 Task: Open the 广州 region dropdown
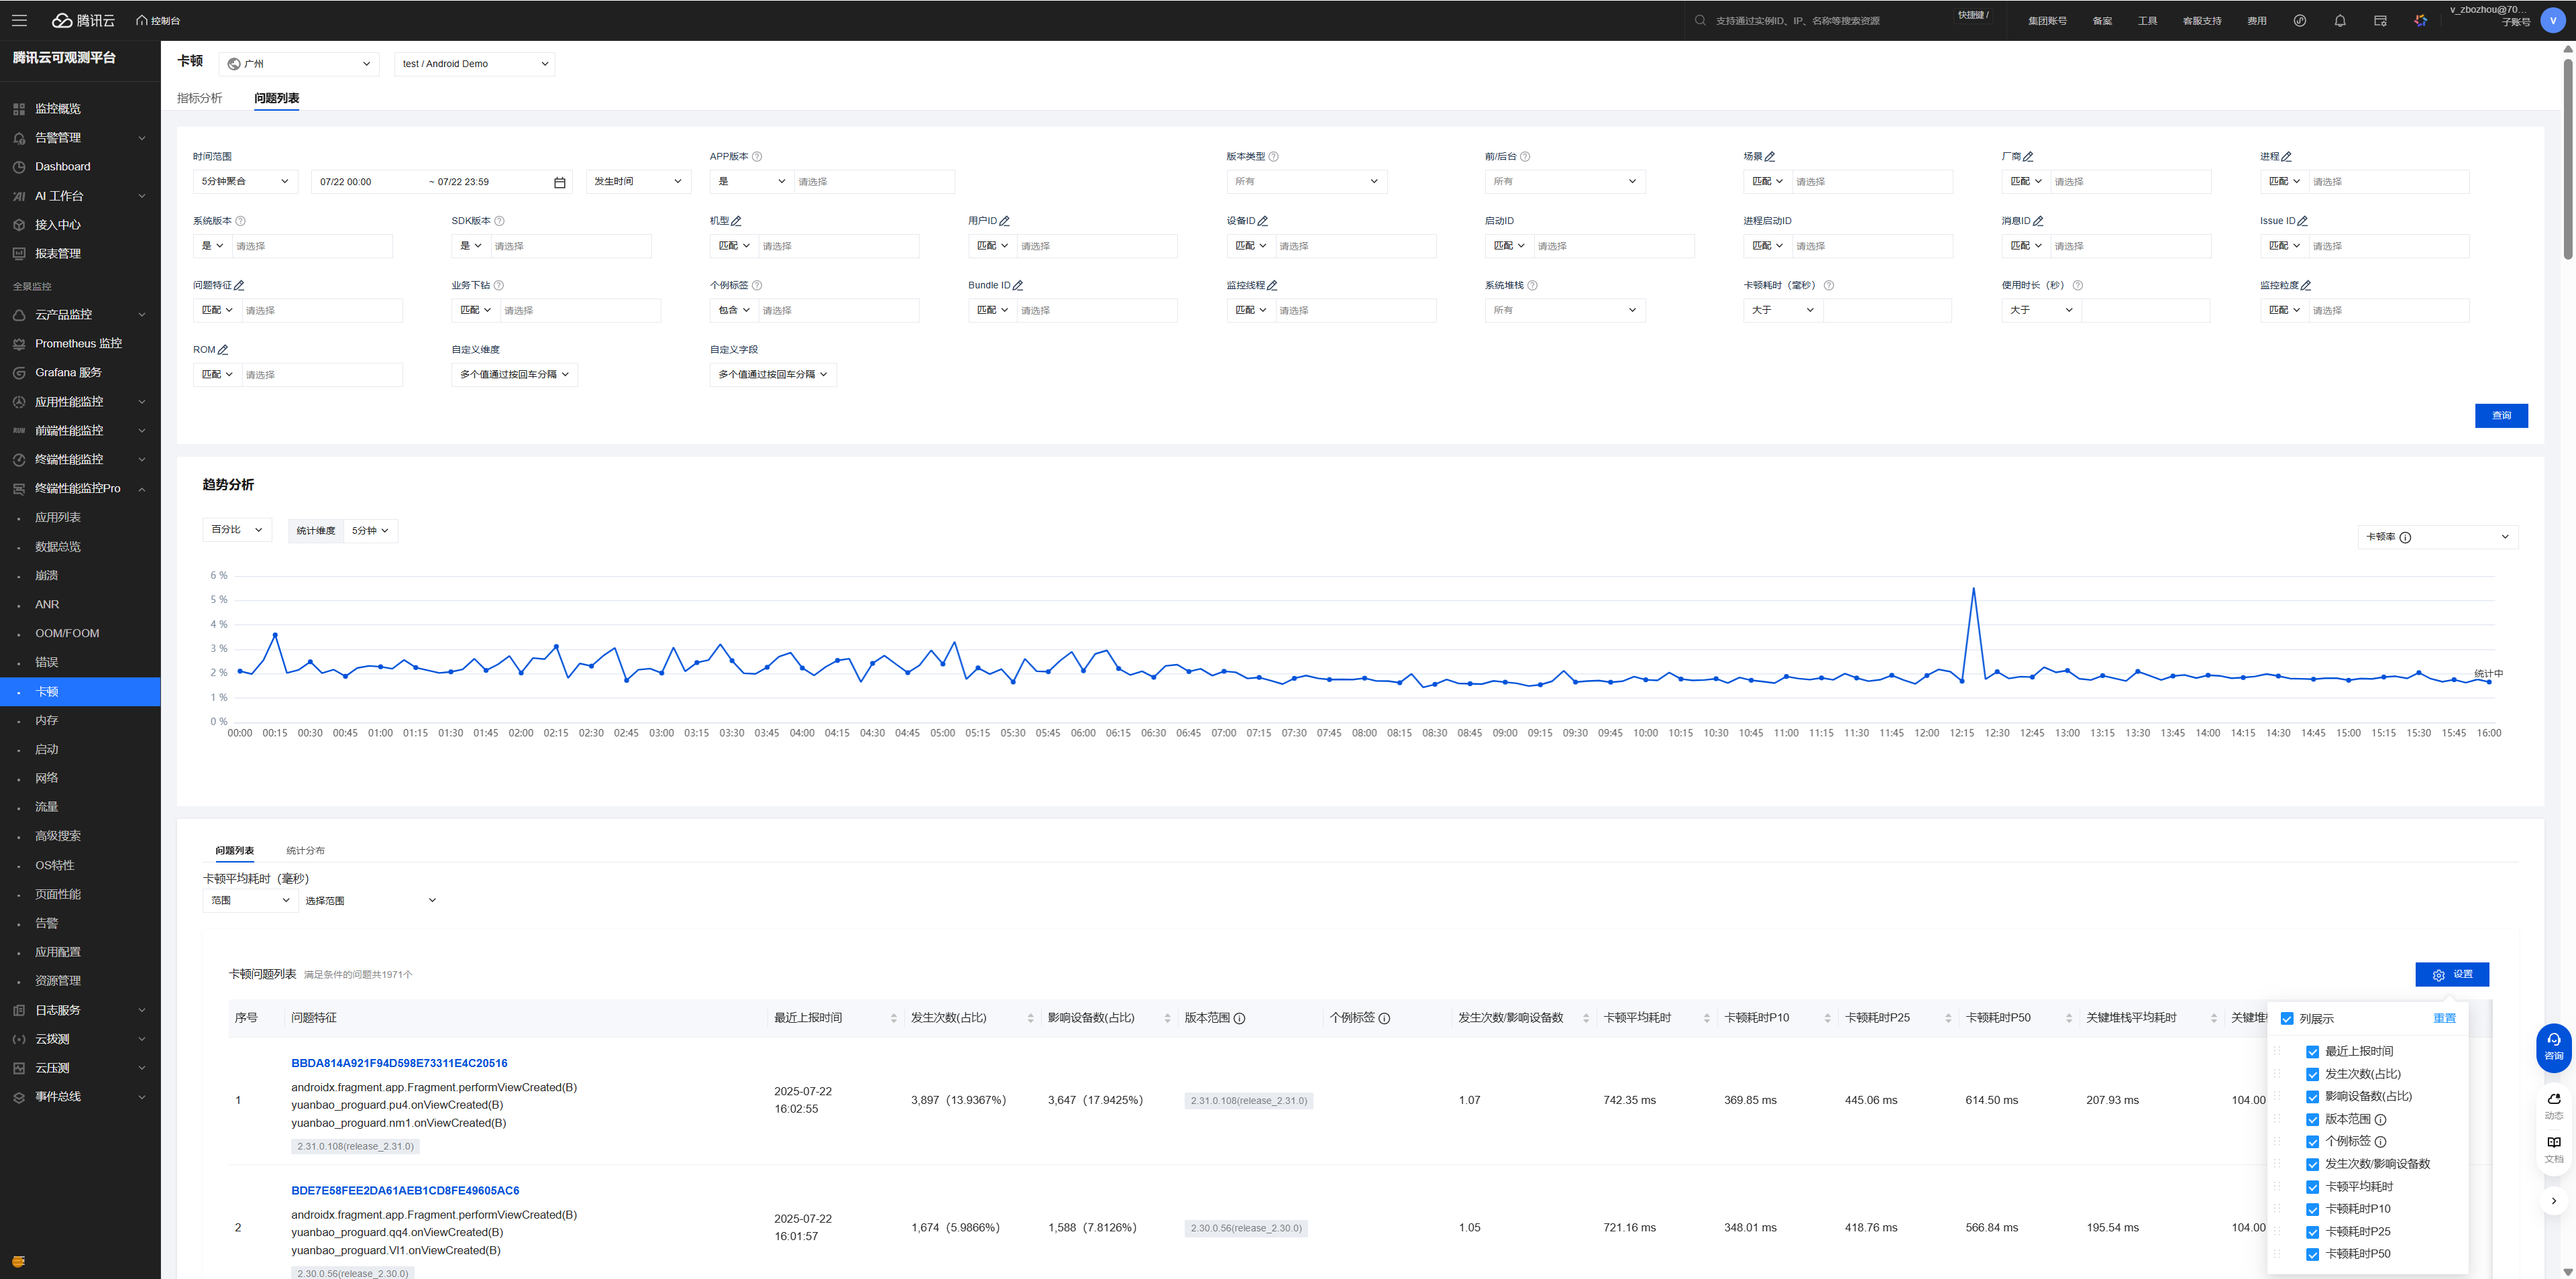click(298, 64)
